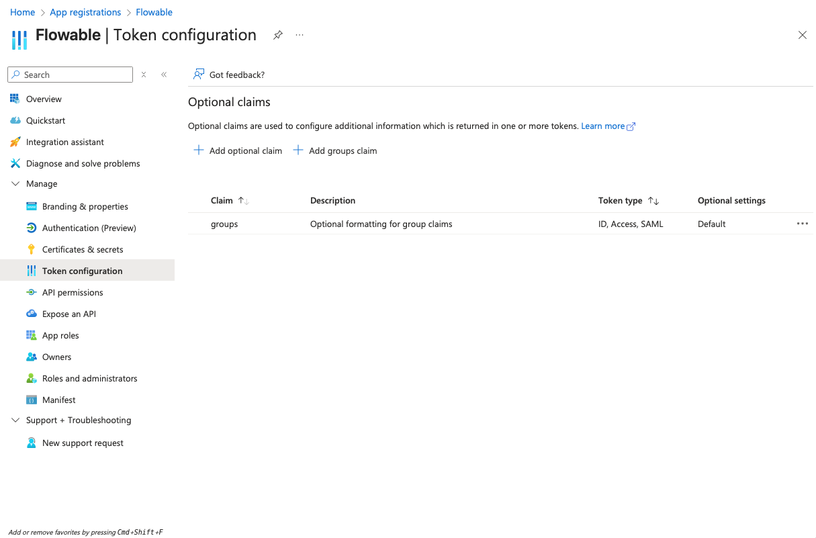Collapse the sidebar with double chevron icon
Image resolution: width=816 pixels, height=538 pixels.
coord(164,75)
